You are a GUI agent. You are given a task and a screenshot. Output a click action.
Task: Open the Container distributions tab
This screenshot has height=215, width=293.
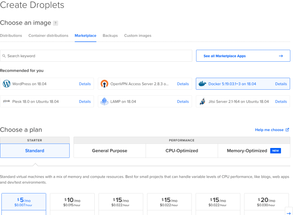[x=48, y=36]
